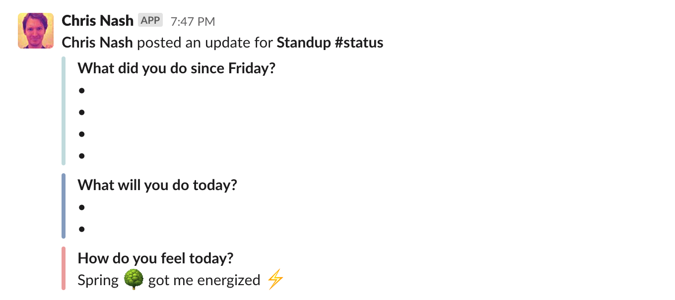This screenshot has height=300, width=675.
Task: Click the 'What will you do today?' heading
Action: coord(157,185)
